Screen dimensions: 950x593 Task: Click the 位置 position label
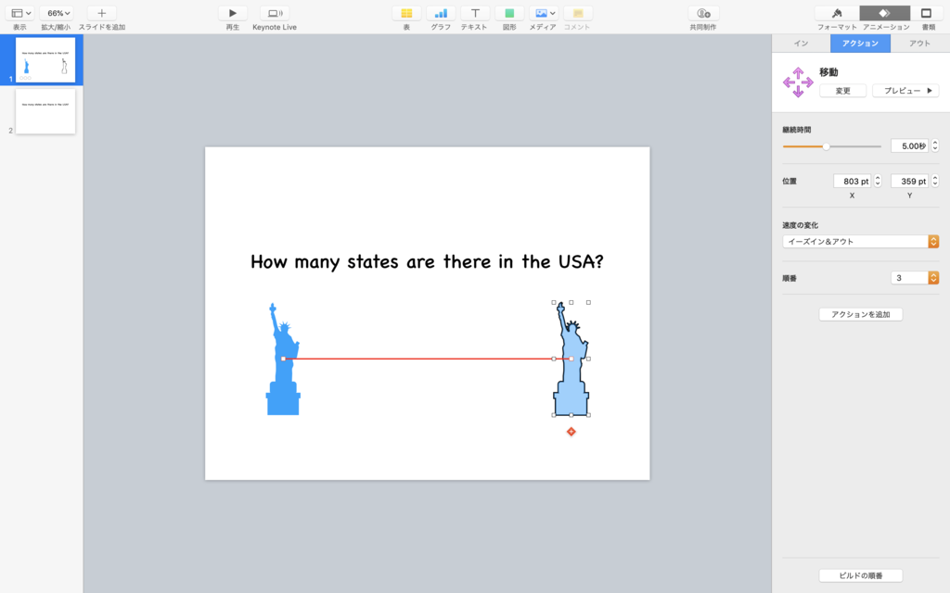click(790, 181)
